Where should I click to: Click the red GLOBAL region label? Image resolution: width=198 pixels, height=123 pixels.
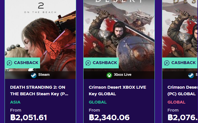[x=176, y=102]
